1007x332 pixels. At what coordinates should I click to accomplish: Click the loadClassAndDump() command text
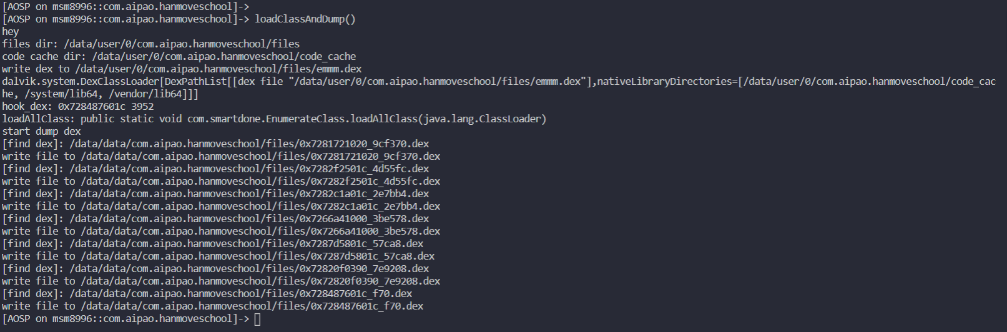pyautogui.click(x=305, y=19)
